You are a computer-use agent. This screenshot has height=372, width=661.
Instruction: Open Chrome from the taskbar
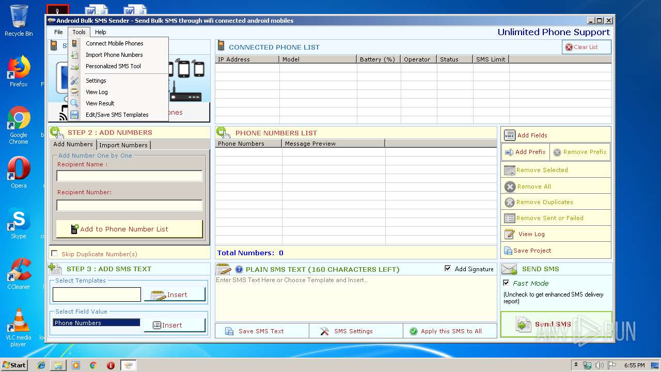pos(93,365)
